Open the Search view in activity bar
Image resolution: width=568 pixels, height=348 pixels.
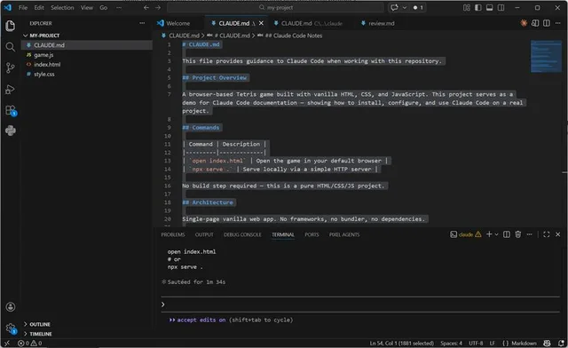pyautogui.click(x=10, y=47)
